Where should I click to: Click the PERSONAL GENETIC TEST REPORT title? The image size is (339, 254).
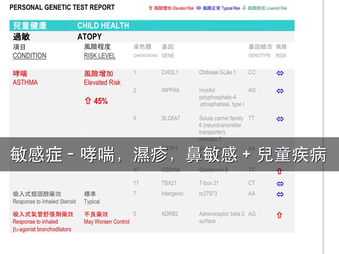(62, 7)
